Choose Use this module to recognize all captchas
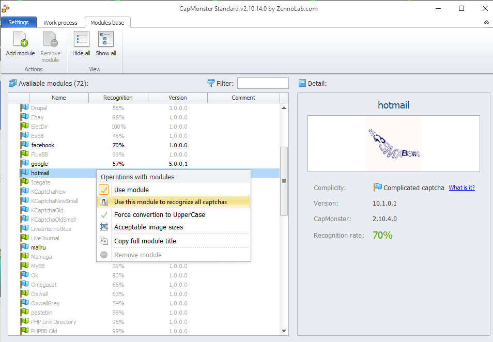Image resolution: width=493 pixels, height=342 pixels. 174,202
